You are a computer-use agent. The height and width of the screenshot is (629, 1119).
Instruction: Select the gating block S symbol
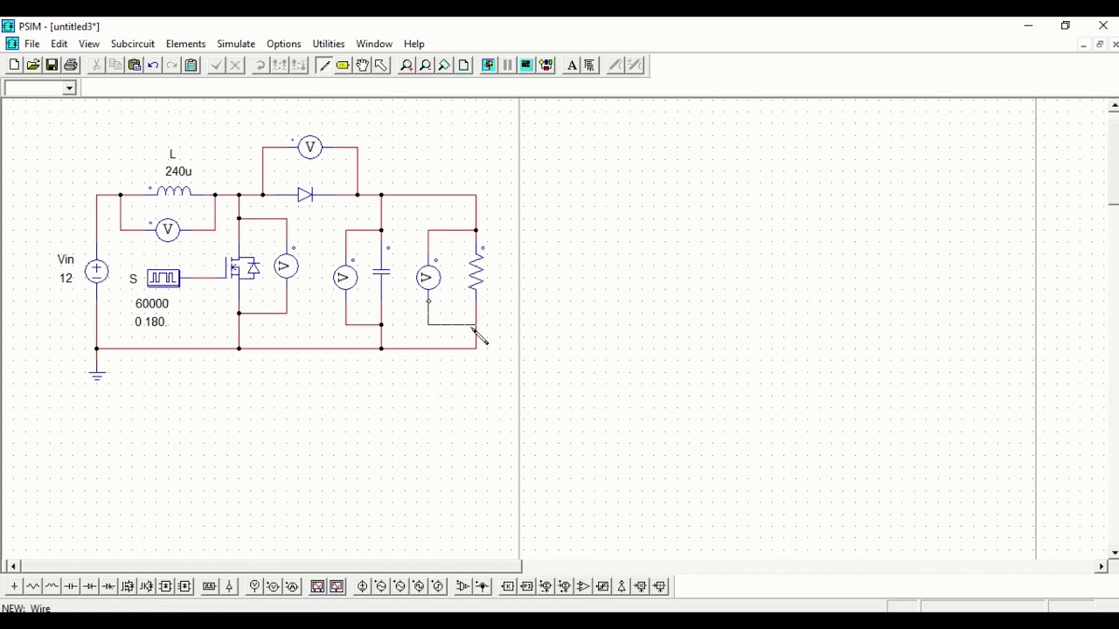[163, 278]
